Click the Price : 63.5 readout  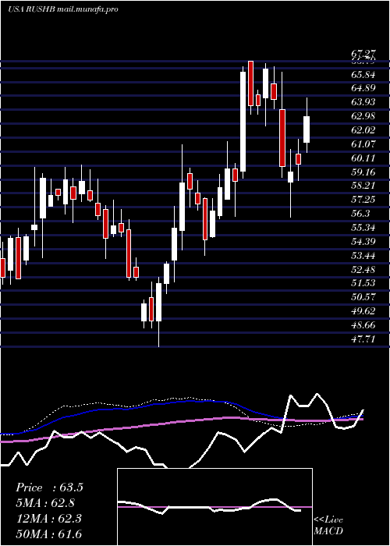click(x=49, y=487)
